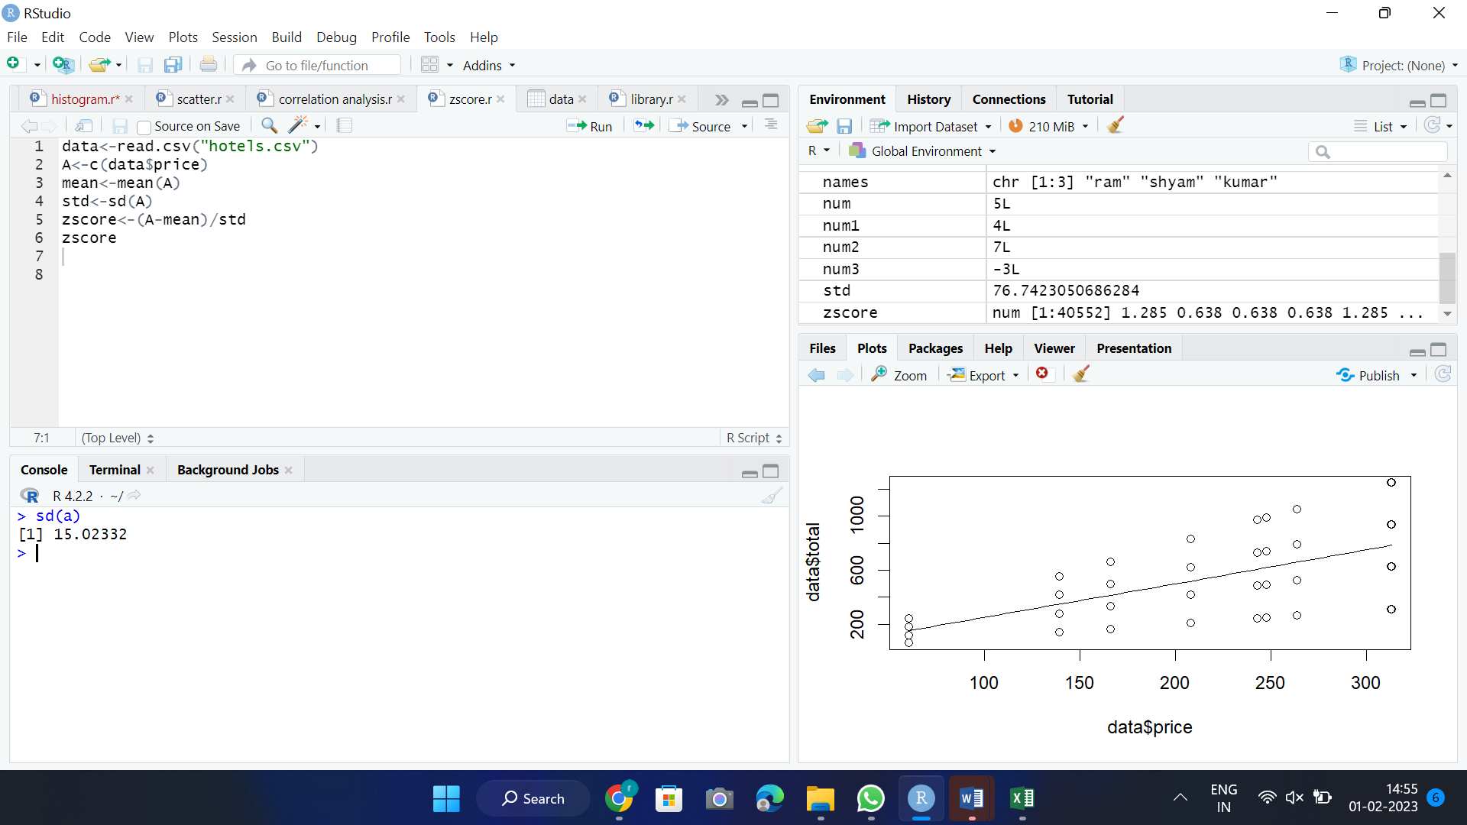Image resolution: width=1467 pixels, height=825 pixels.
Task: Open the Code Tools magic wand
Action: click(299, 126)
